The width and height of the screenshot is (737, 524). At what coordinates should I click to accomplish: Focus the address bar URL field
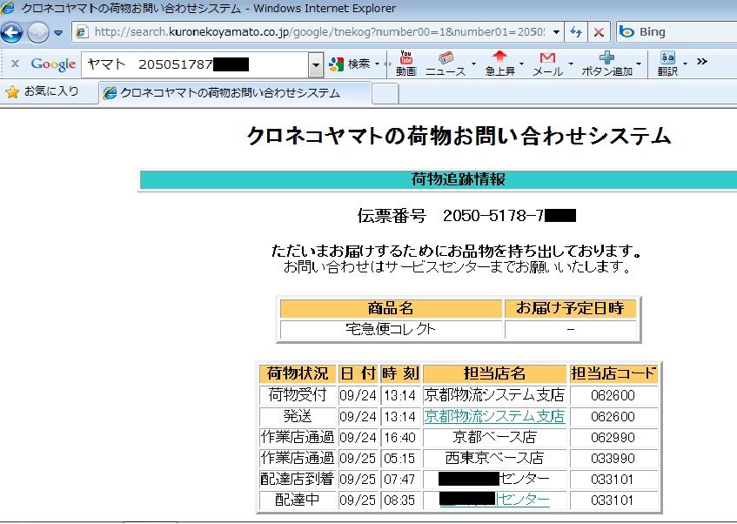[318, 32]
